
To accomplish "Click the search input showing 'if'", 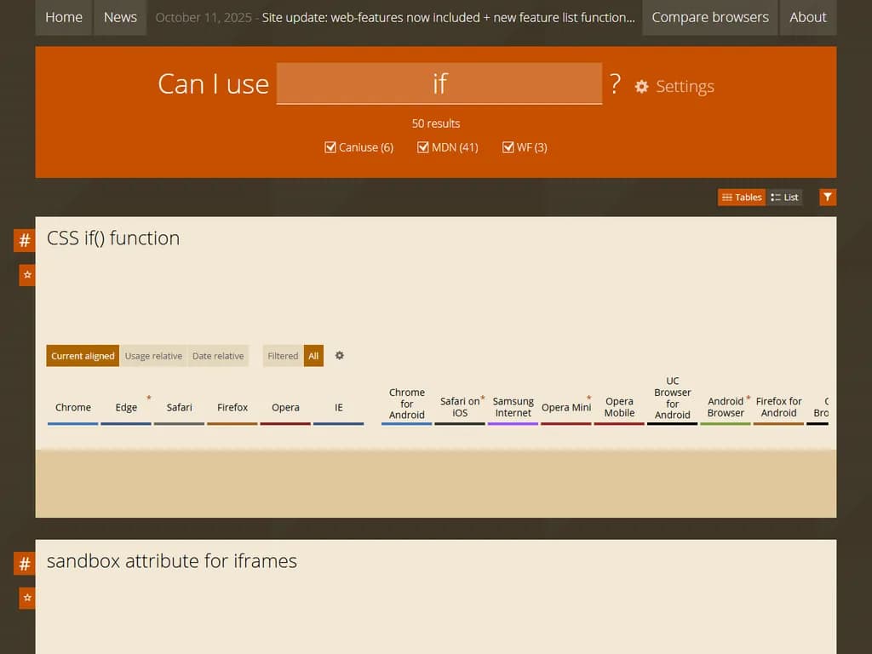I will [439, 83].
